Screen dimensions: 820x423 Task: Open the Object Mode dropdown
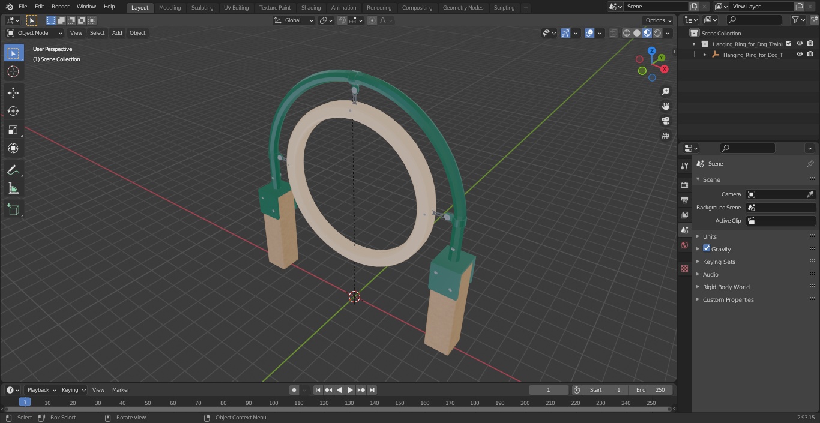coord(35,33)
